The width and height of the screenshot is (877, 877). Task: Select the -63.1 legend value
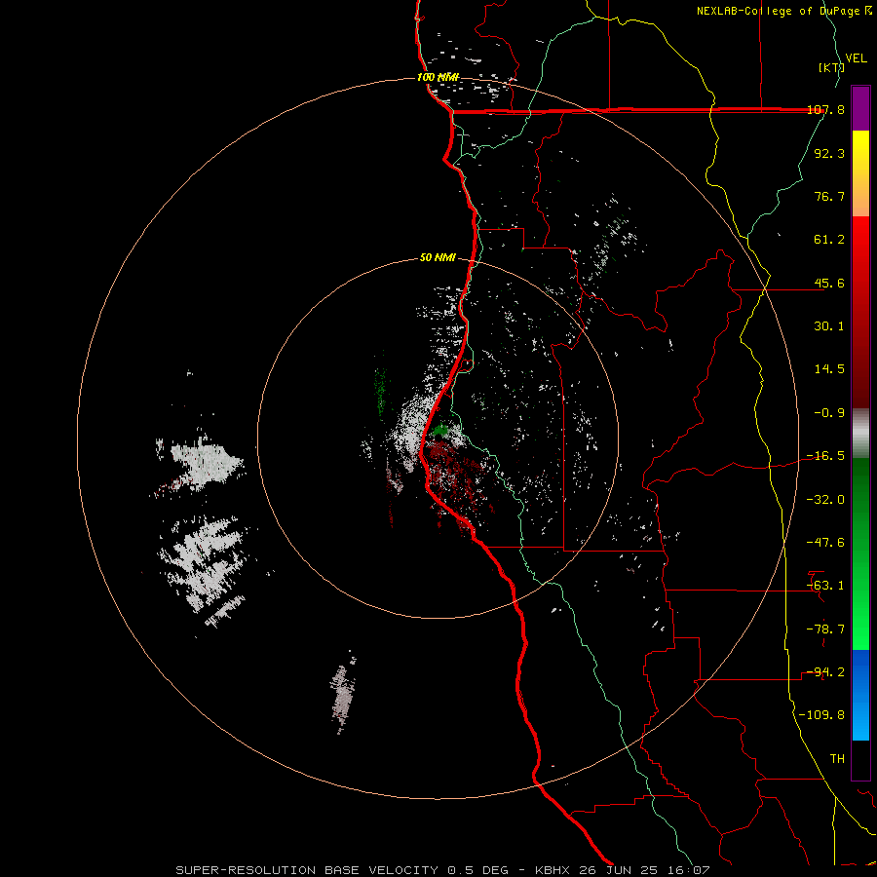825,586
